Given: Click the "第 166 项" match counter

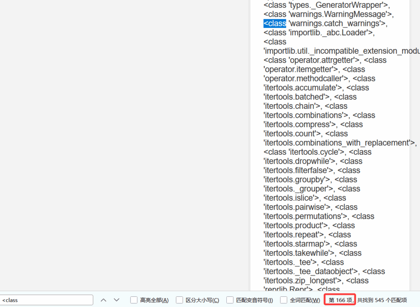Looking at the screenshot, I should 340,300.
